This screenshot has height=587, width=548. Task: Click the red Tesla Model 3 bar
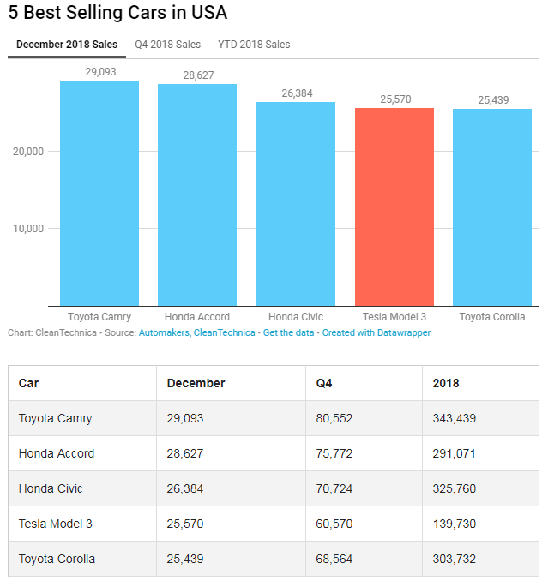[394, 207]
